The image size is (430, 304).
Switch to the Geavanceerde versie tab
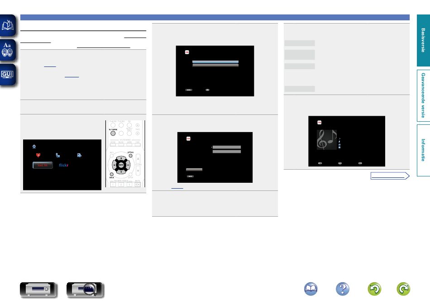click(x=423, y=95)
